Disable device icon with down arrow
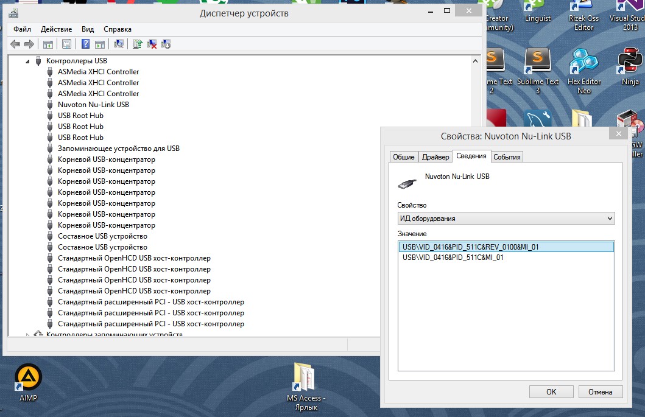 pos(166,44)
